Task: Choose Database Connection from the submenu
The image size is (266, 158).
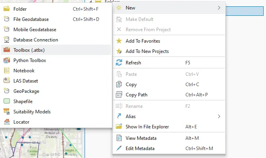Action: pos(36,40)
